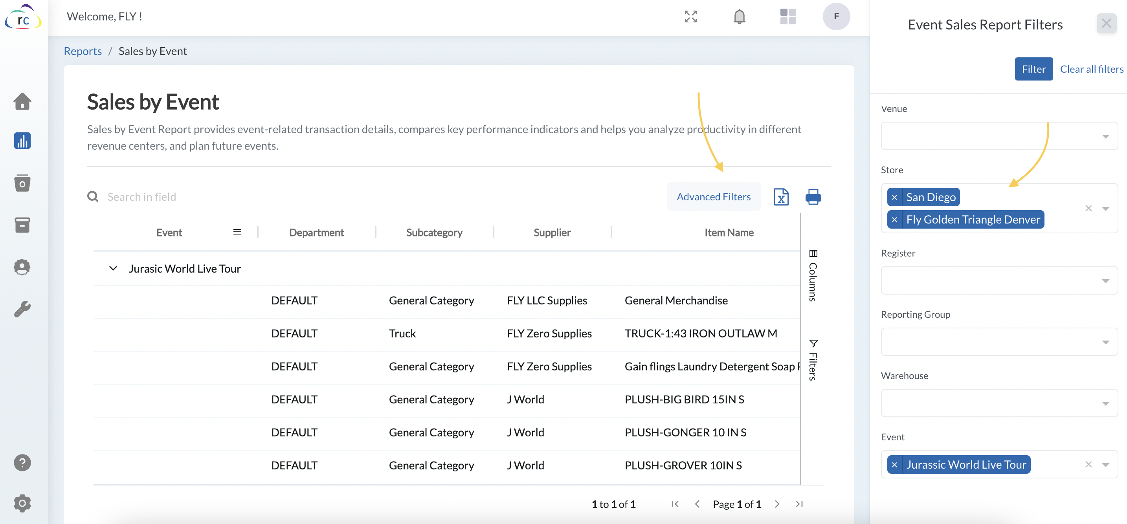The image size is (1127, 524).
Task: Print the Sales by Event report
Action: 813,197
